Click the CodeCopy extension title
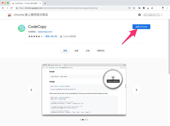Screen dimensions: 170x126 coord(37,27)
